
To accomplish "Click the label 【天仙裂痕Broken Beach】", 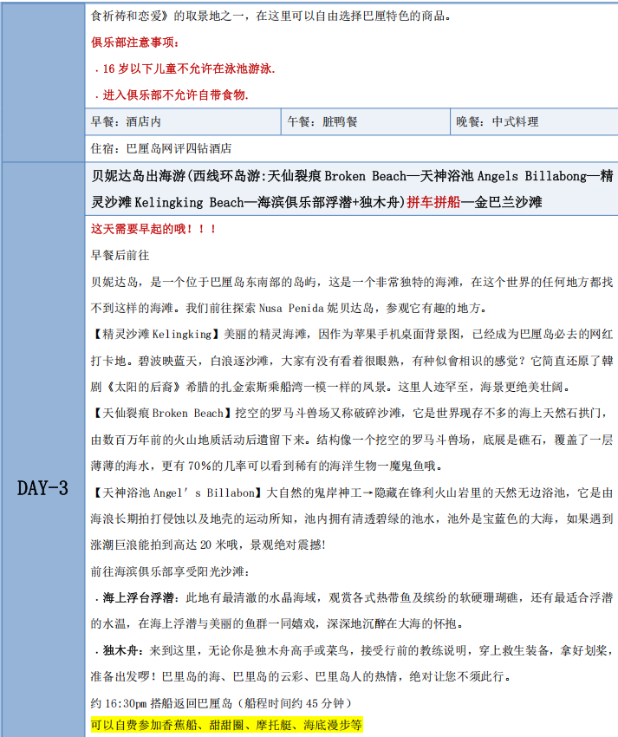I will tap(162, 413).
